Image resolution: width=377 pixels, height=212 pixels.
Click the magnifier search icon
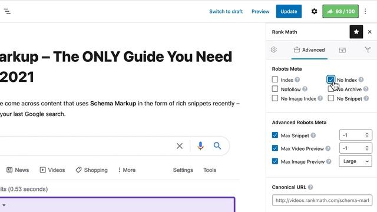coord(217,145)
